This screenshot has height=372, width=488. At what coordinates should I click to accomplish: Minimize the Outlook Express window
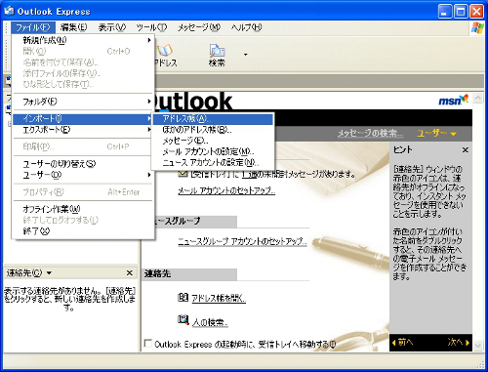coord(445,12)
